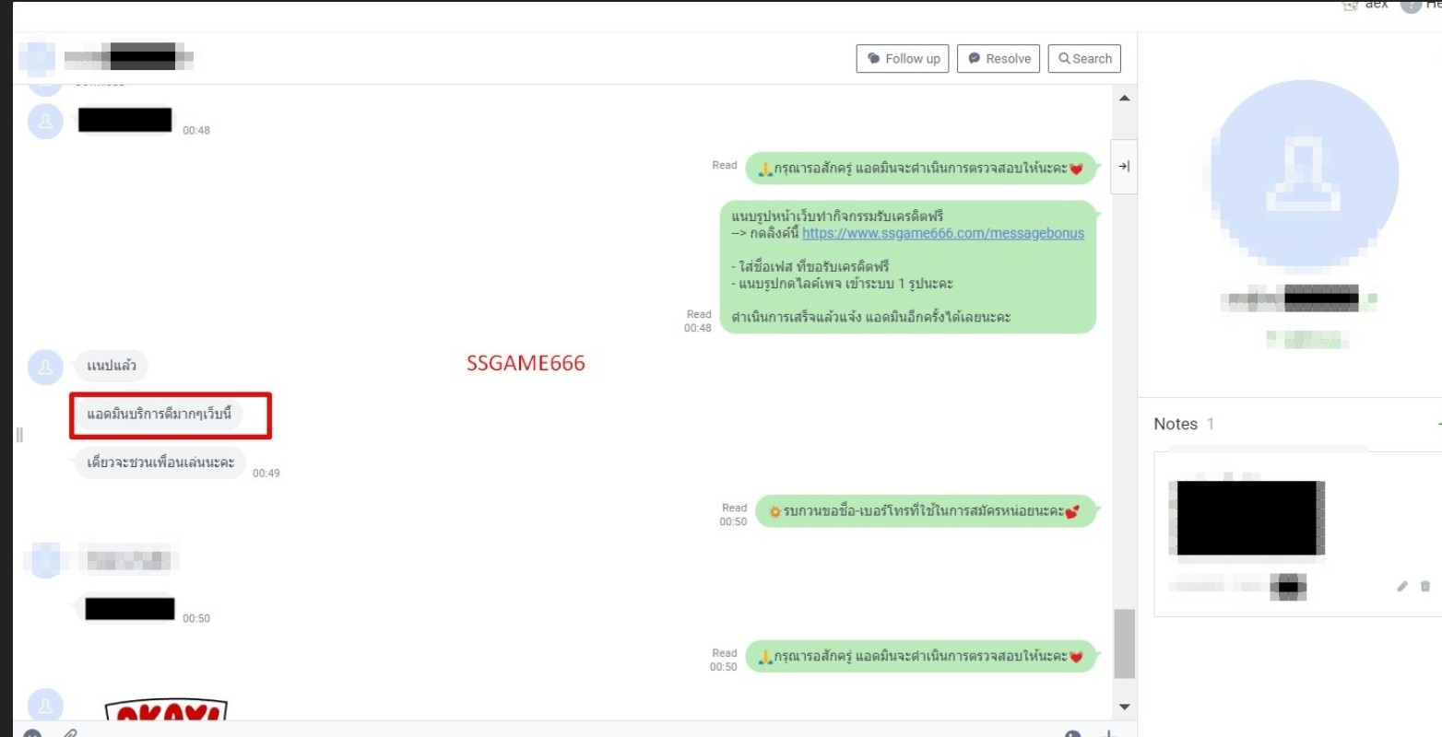The image size is (1442, 737).
Task: Click the user avatar beside the first message
Action: (45, 121)
